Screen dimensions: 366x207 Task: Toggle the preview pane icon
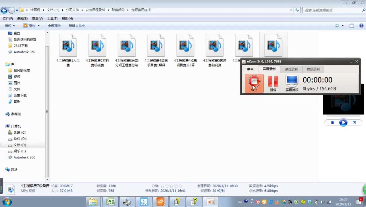pos(352,26)
